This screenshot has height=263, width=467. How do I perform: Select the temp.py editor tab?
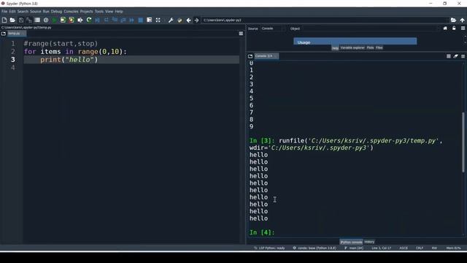[16, 34]
